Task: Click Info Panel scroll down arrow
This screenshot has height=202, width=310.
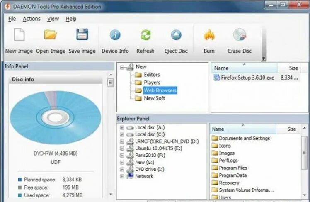Action: pyautogui.click(x=111, y=194)
